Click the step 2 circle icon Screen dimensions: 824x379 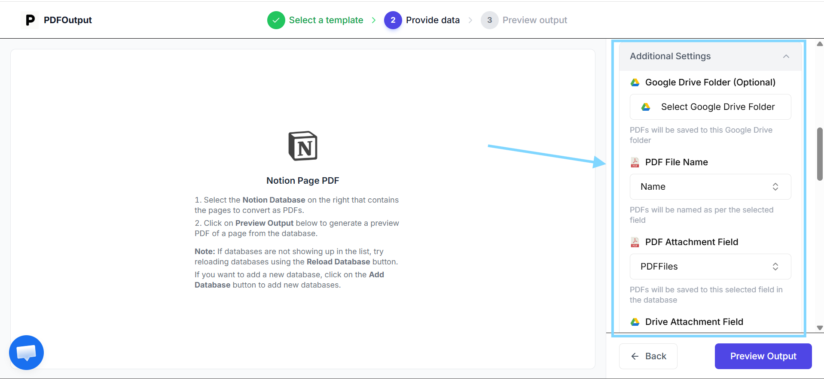coord(393,20)
